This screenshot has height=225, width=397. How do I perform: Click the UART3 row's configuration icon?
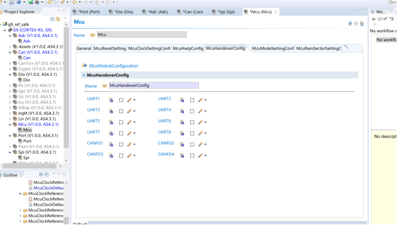[x=111, y=111]
